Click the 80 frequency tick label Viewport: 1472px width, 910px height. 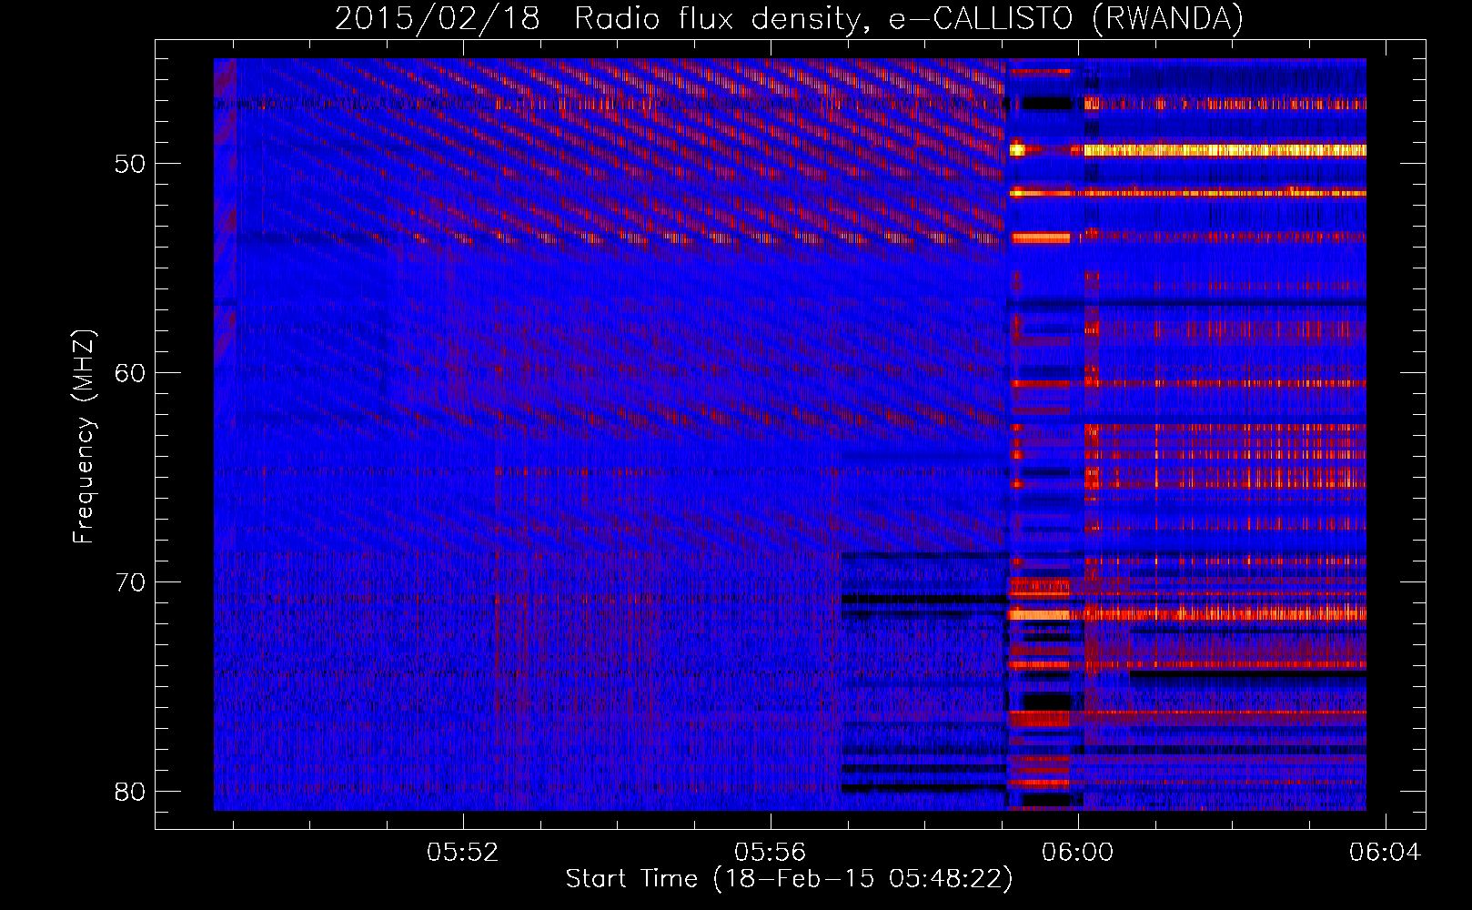(130, 792)
